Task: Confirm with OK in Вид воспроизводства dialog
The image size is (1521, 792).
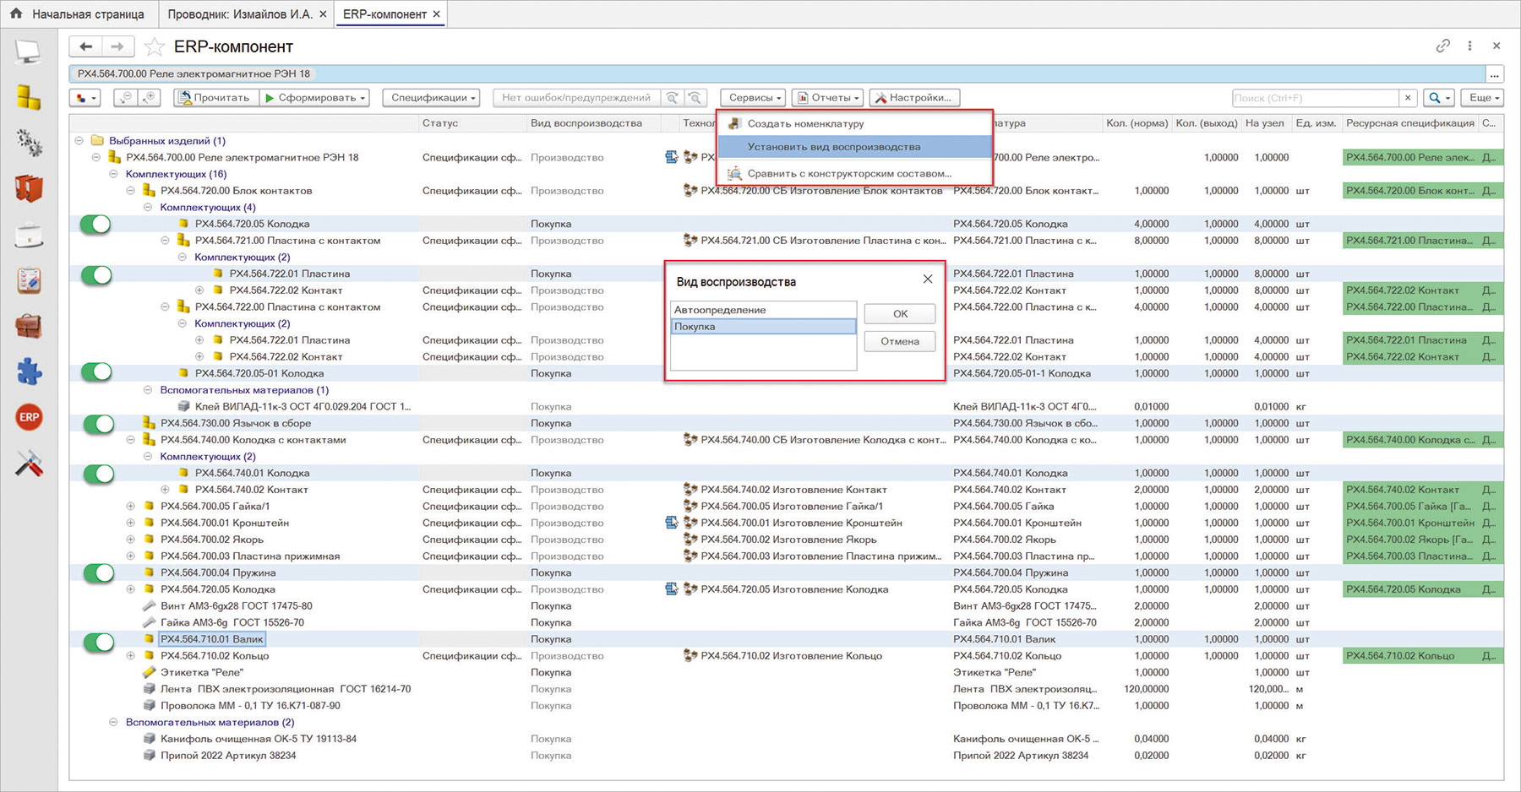Action: tap(900, 313)
